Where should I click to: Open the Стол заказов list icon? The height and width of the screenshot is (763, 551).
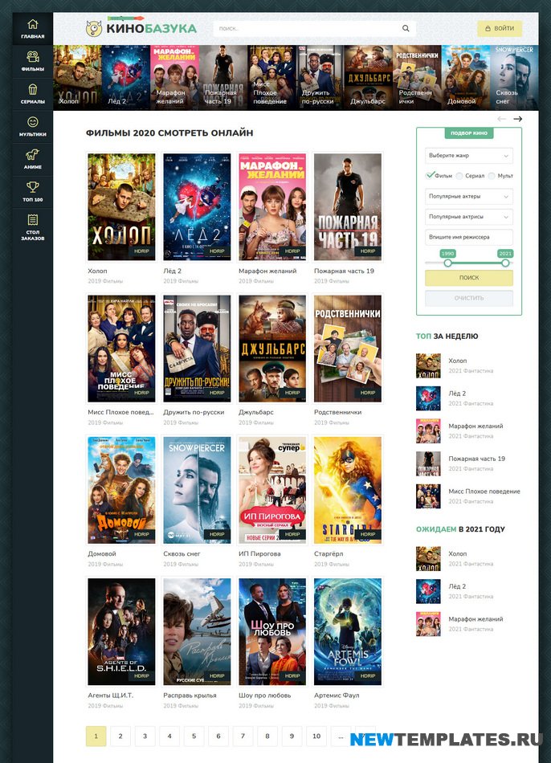point(32,220)
